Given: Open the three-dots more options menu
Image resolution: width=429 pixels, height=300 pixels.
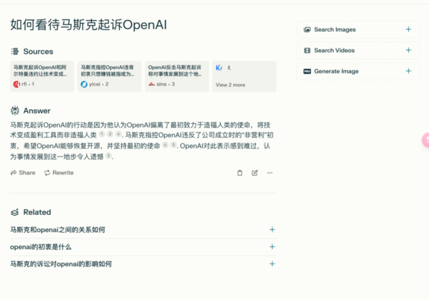Looking at the screenshot, I should click(x=269, y=173).
